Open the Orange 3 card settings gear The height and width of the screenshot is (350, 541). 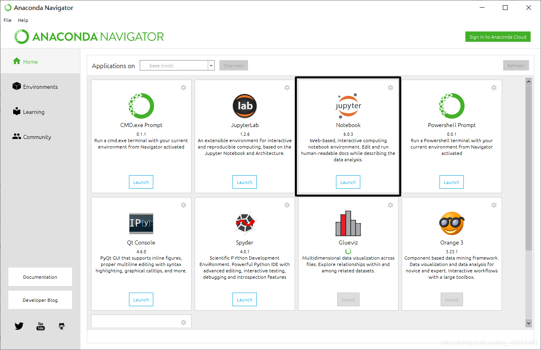[494, 205]
